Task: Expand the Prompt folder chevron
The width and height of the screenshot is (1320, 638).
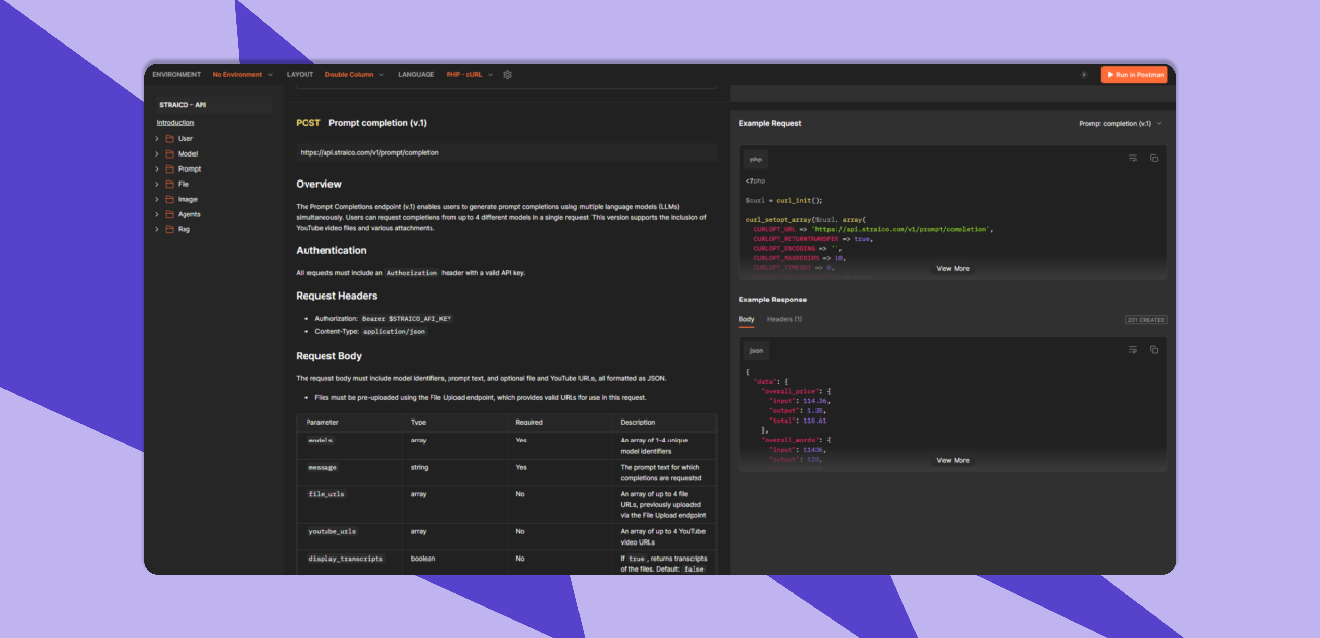Action: click(157, 169)
